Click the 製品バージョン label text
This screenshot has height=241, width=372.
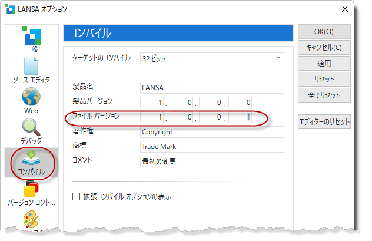click(x=92, y=101)
